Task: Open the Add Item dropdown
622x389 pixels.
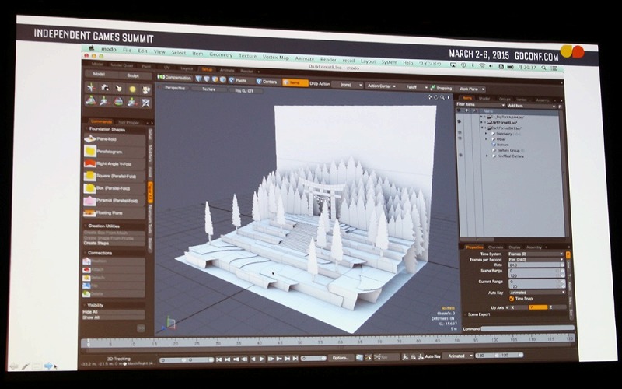Action: 532,106
